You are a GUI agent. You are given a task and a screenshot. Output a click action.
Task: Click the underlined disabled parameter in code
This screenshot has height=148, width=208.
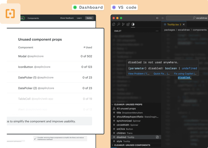(184, 78)
